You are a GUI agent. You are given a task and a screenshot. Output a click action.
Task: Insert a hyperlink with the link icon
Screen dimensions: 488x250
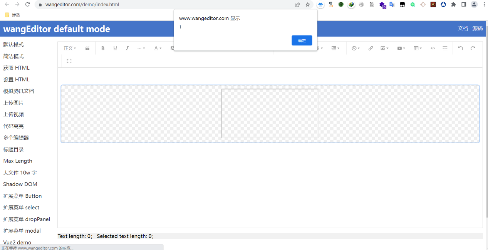(x=371, y=48)
